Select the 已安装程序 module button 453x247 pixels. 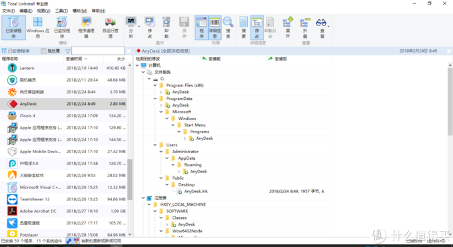click(x=13, y=28)
